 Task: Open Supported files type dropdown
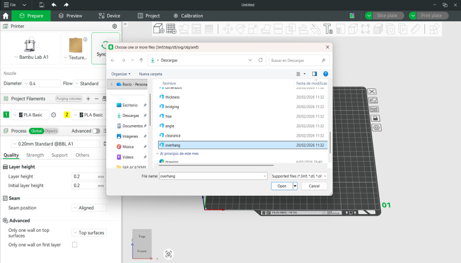[299, 176]
